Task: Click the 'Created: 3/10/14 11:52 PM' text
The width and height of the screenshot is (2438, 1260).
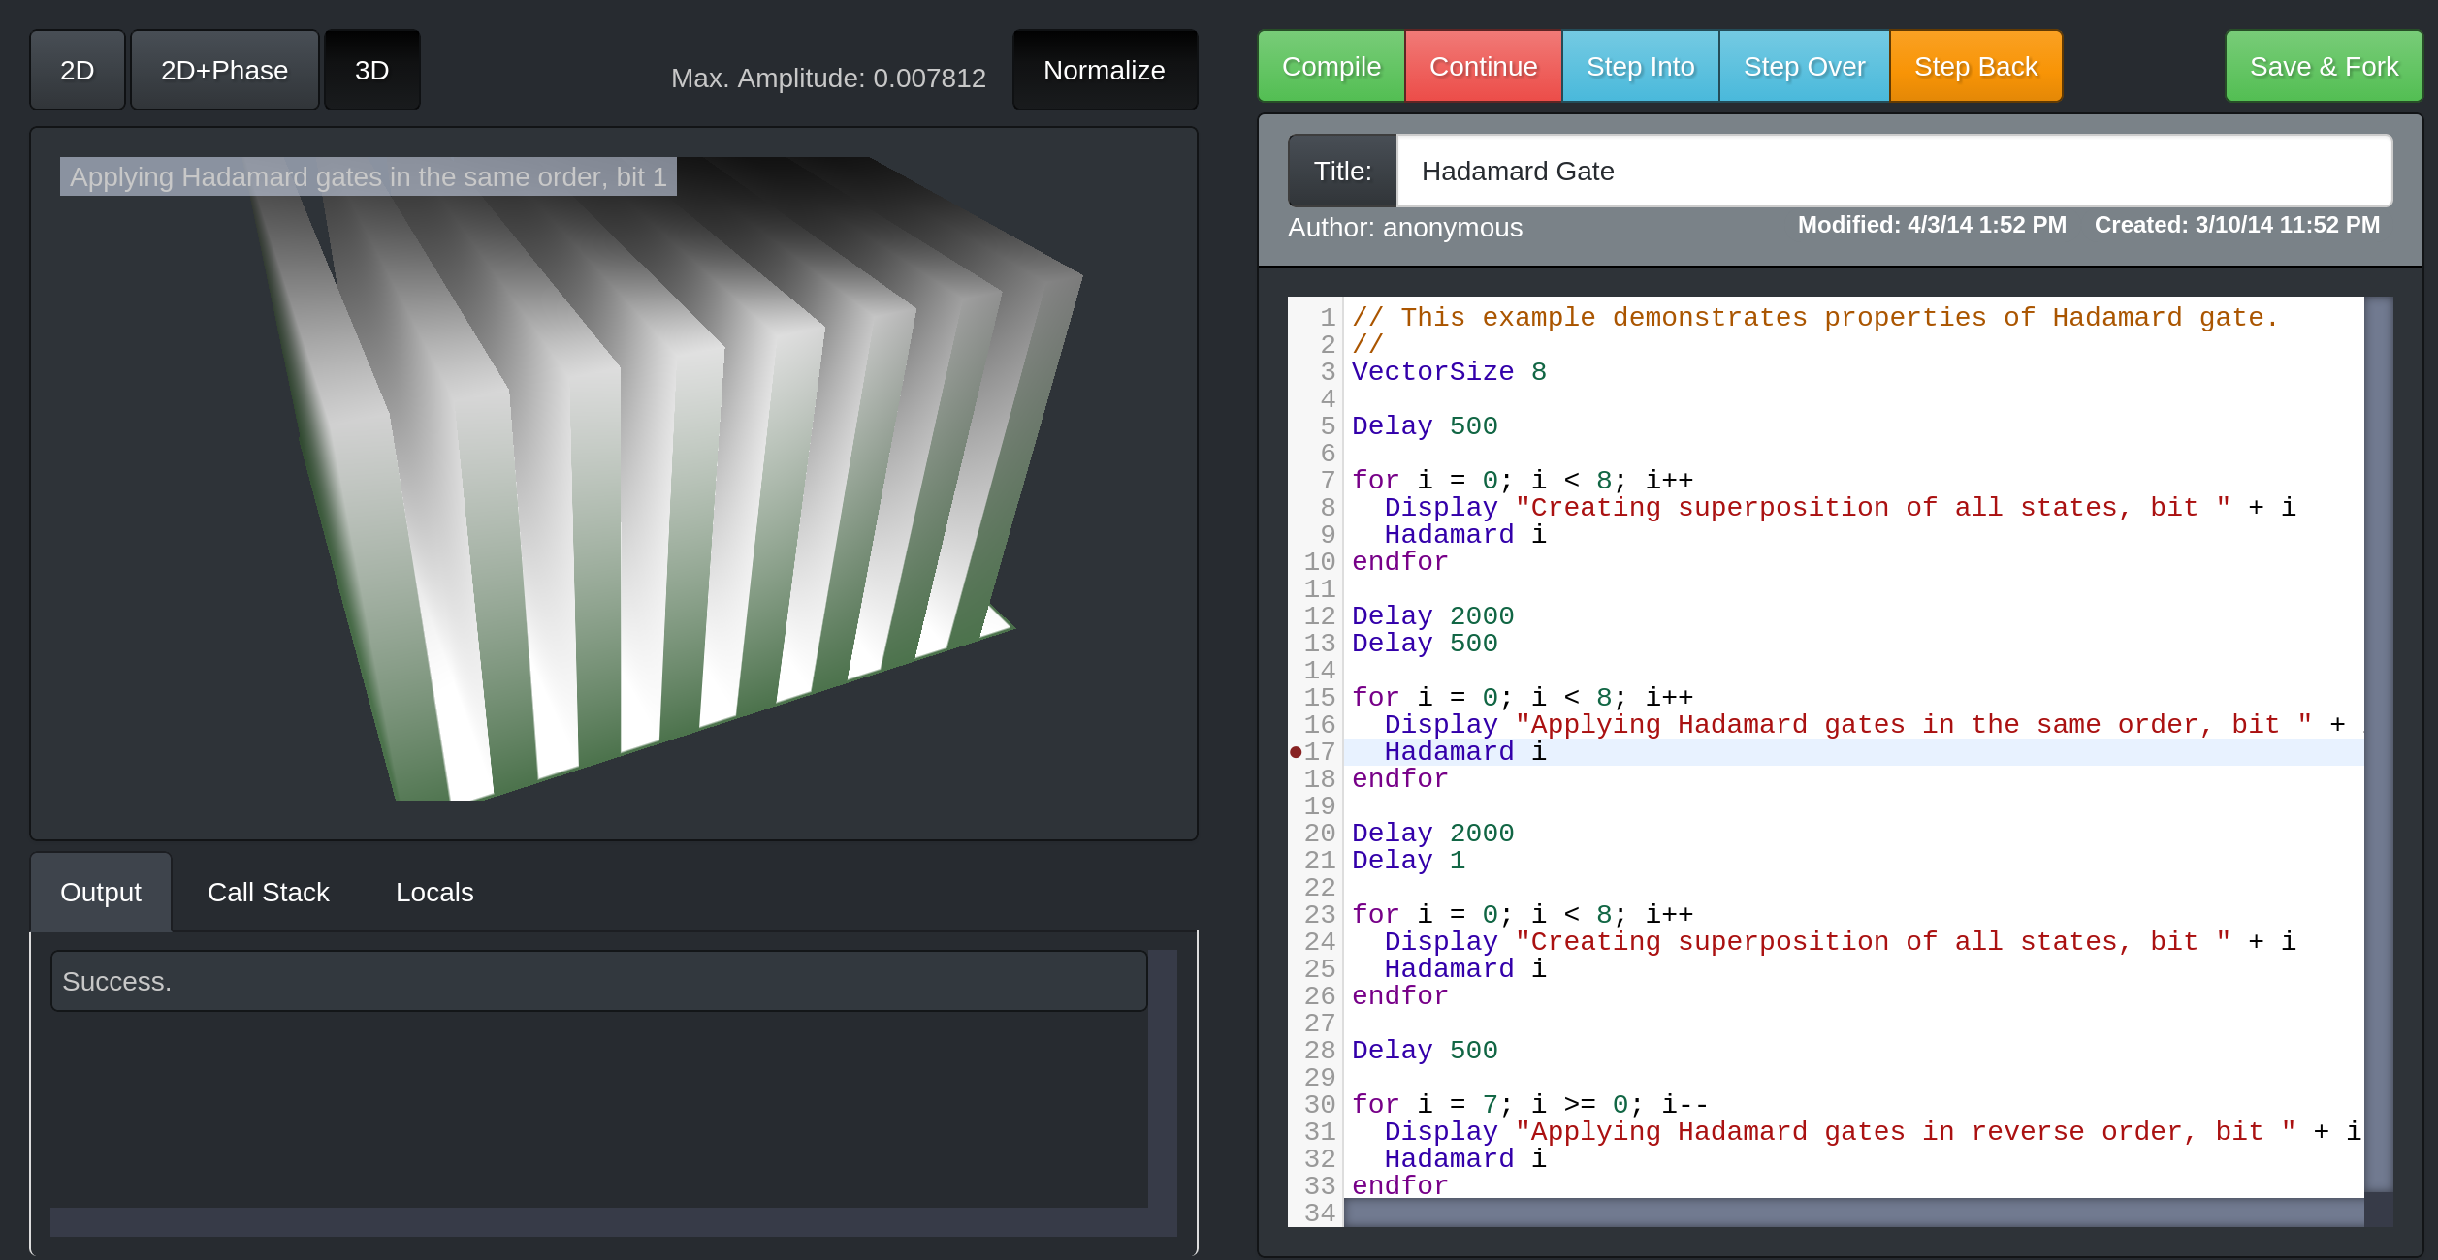Action: pos(2237,225)
